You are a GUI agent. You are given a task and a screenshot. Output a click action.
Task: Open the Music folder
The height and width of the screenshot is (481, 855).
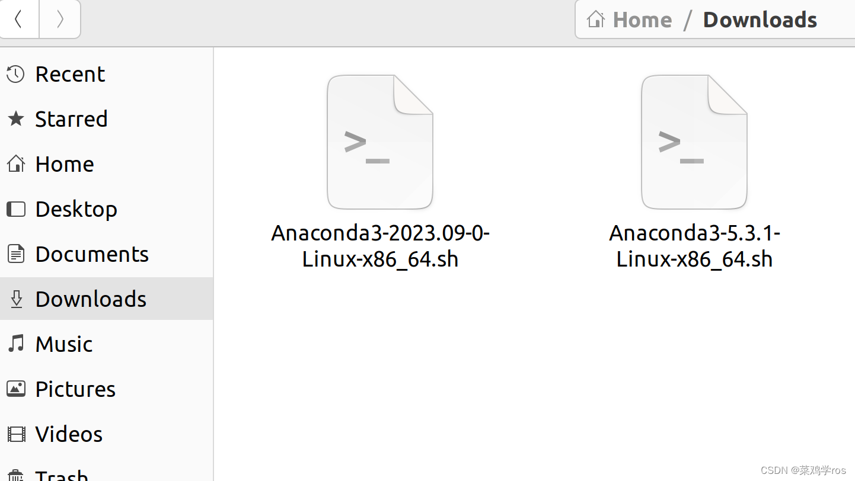coord(63,344)
